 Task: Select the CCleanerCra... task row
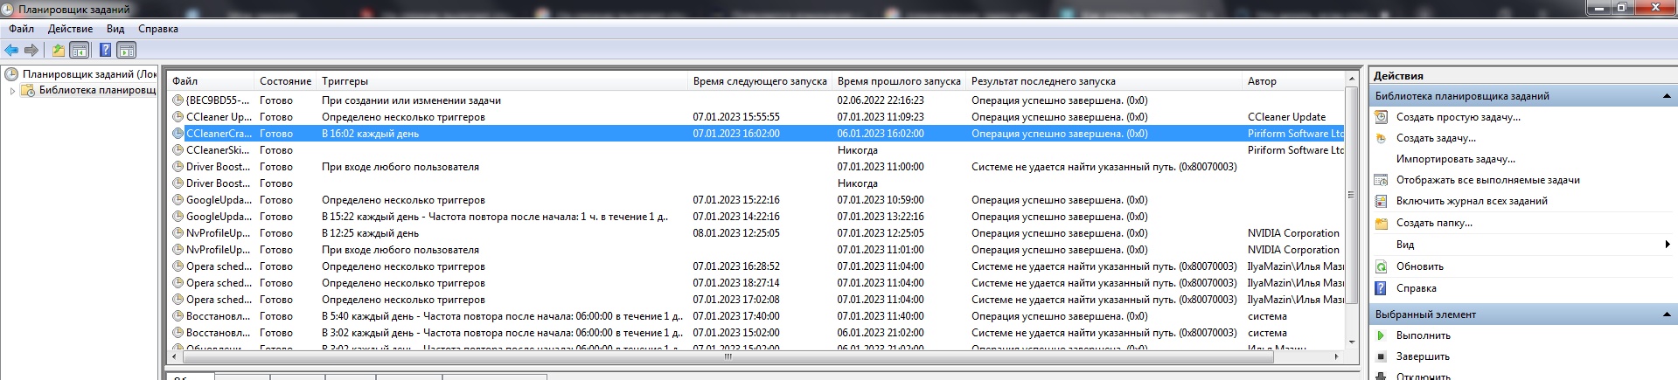pyautogui.click(x=756, y=134)
